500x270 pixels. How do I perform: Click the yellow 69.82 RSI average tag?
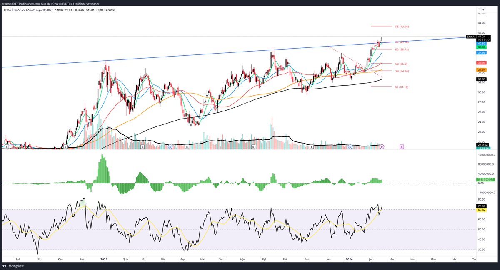click(x=481, y=210)
